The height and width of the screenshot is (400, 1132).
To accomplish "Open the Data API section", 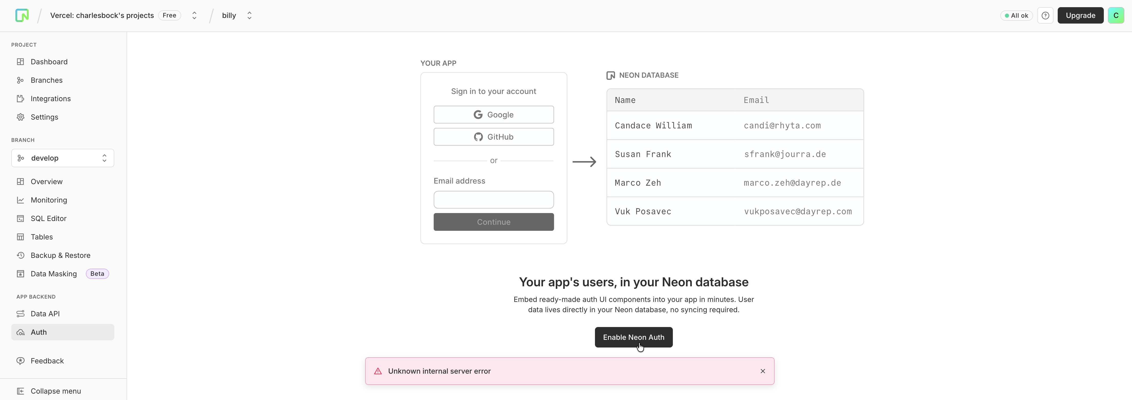I will (45, 314).
